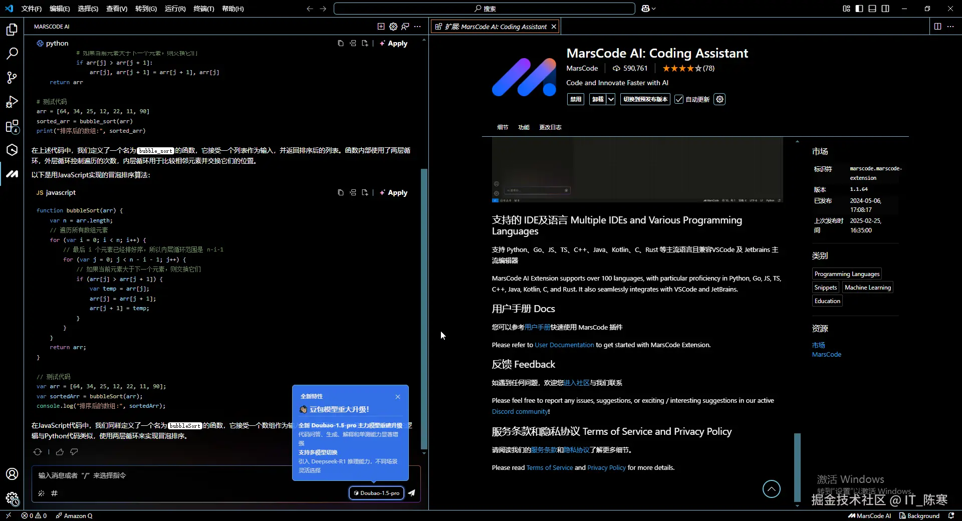Image resolution: width=962 pixels, height=521 pixels.
Task: Open the Source Control view
Action: coord(12,77)
